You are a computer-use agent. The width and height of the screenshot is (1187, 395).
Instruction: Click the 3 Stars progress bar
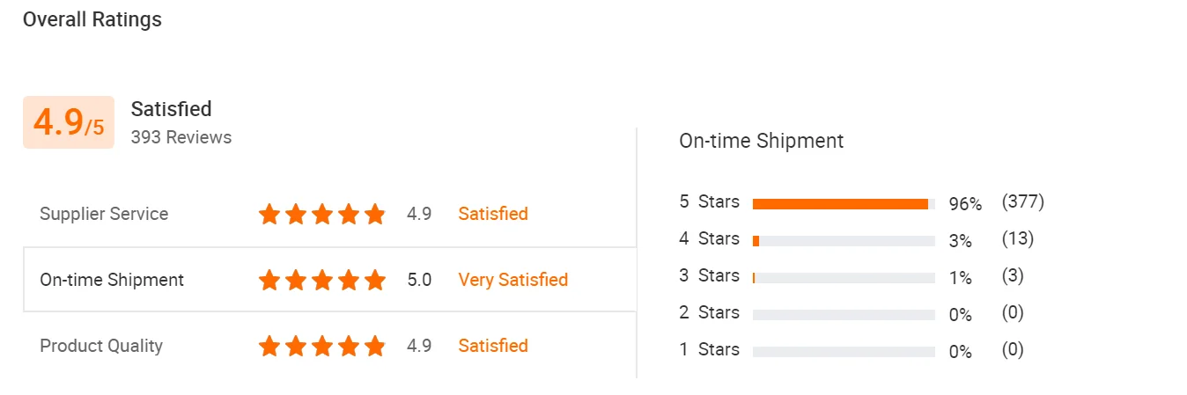coord(844,278)
